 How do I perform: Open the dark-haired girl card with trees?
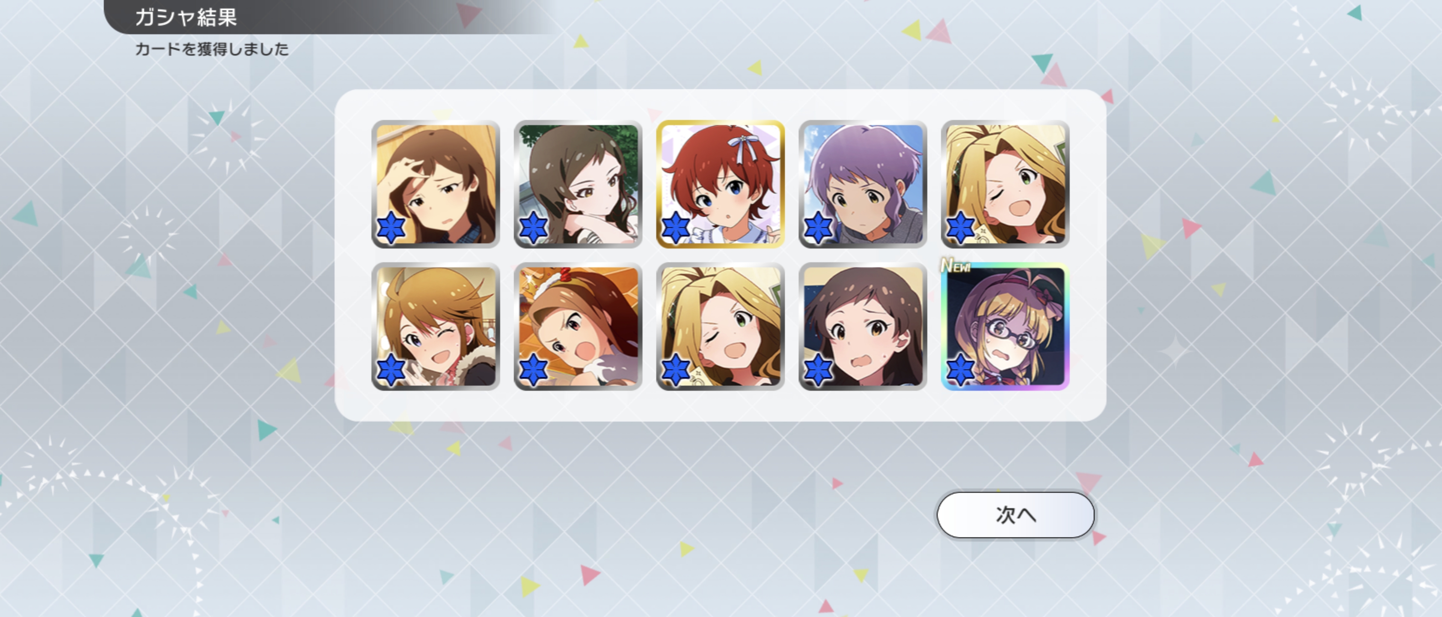click(578, 184)
